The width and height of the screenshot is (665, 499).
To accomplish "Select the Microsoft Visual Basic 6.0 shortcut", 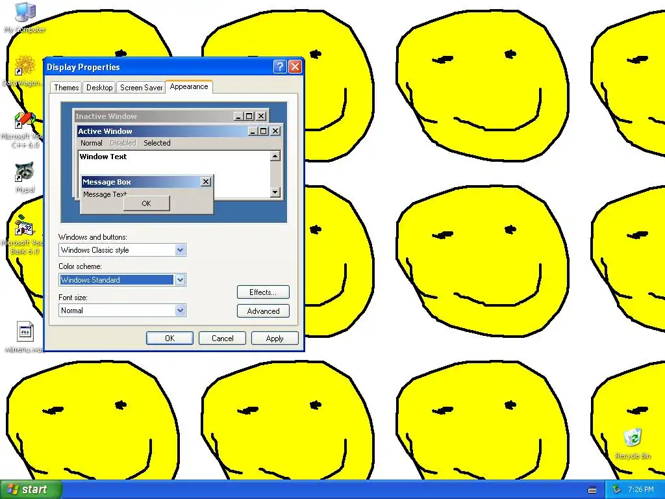I will [22, 235].
